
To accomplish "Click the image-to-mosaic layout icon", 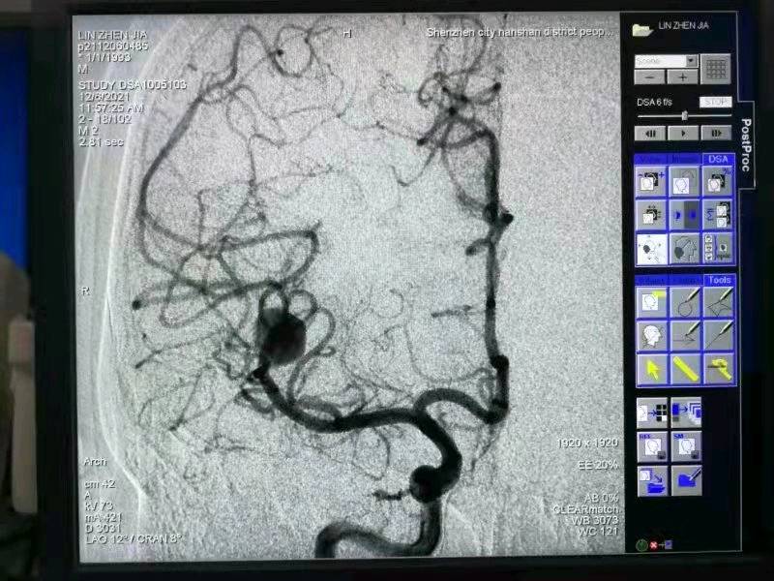I will (x=650, y=414).
